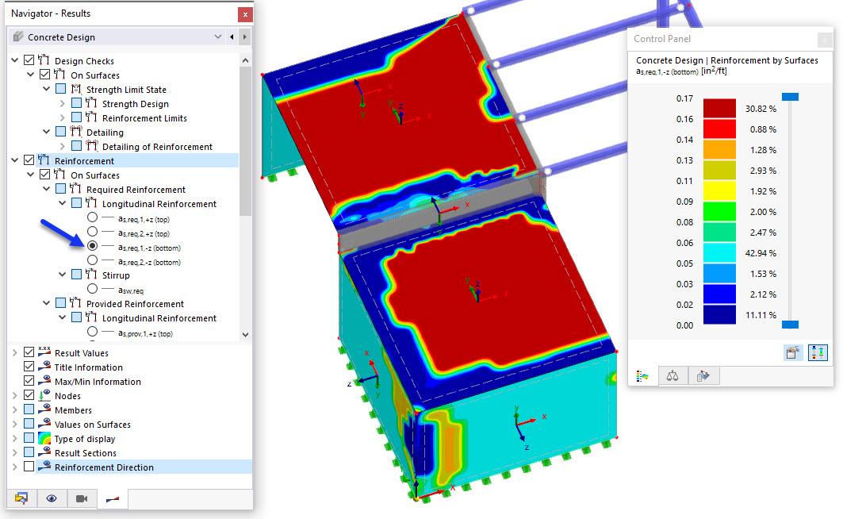Open the factors balance tab in Control Panel

(672, 376)
